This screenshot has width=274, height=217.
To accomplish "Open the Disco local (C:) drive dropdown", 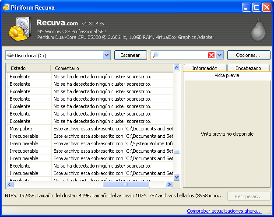I will click(107, 55).
